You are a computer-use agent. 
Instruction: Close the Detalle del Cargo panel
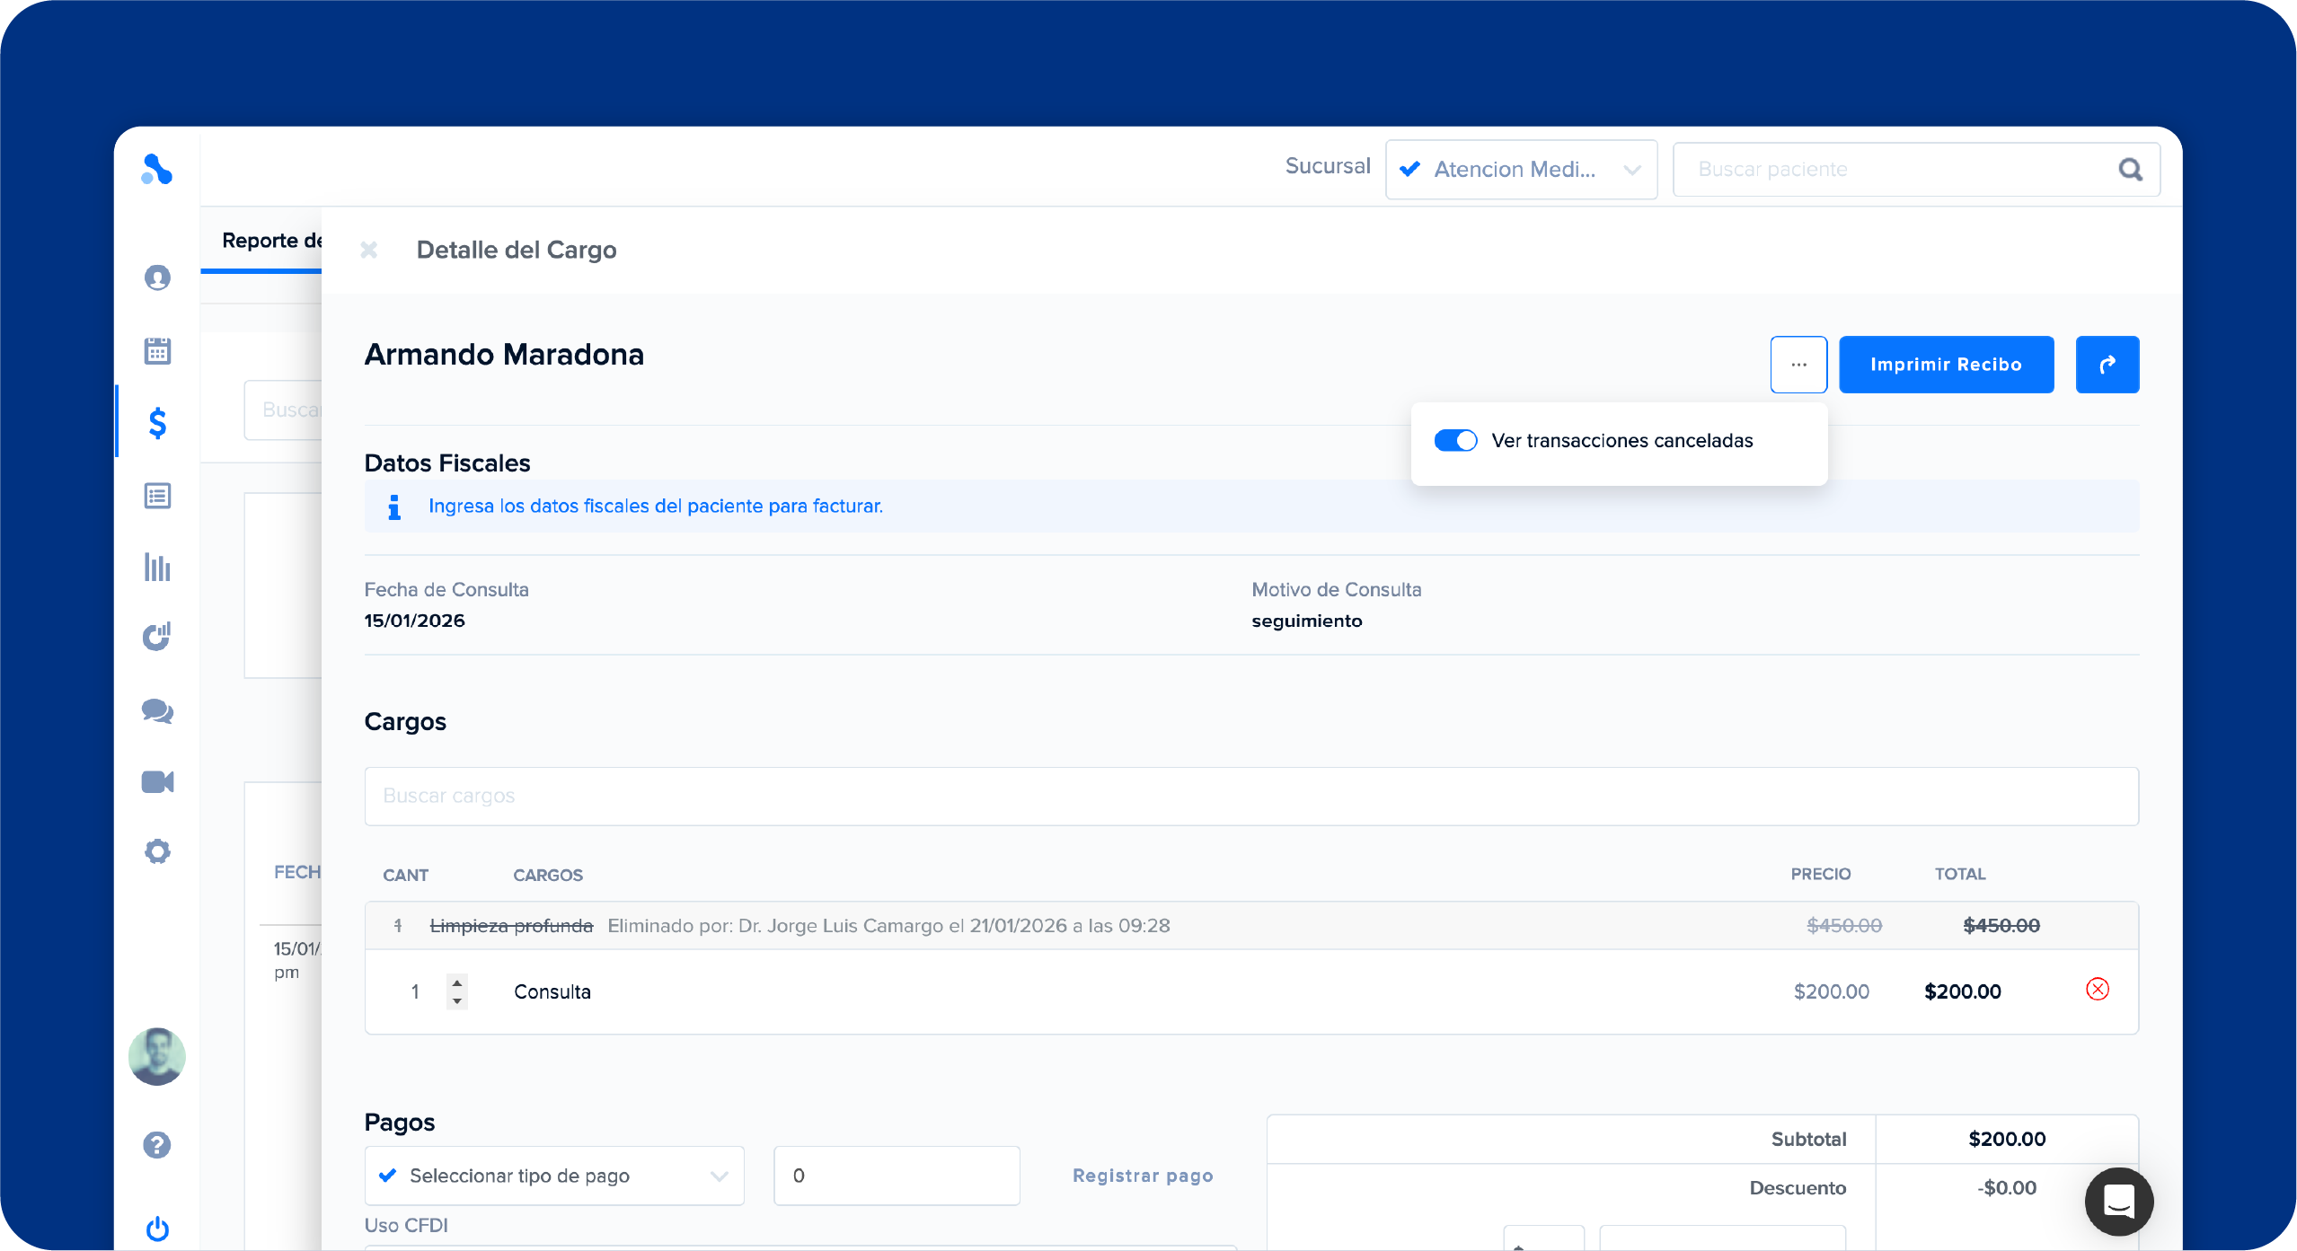coord(368,250)
